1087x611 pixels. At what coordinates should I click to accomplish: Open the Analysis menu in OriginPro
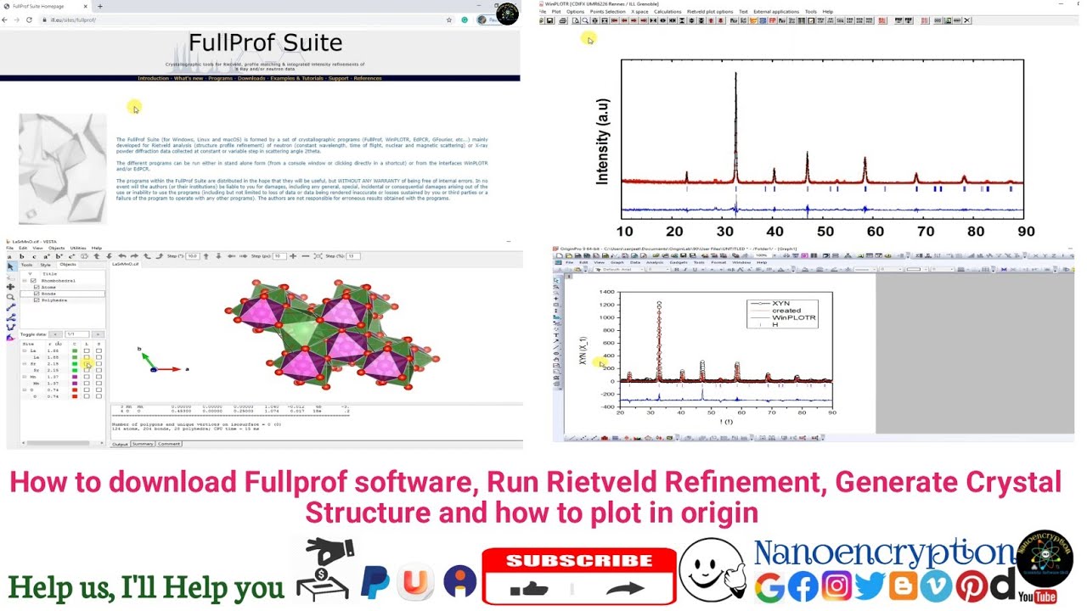tap(655, 262)
